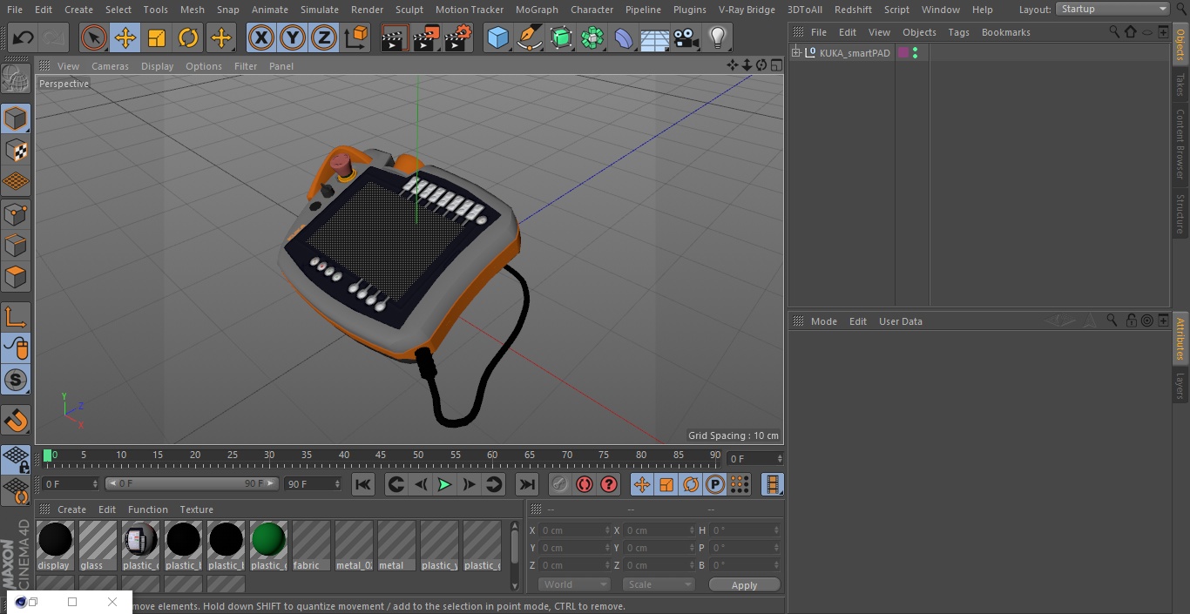Open the Layout dropdown showing Startup
1190x614 pixels.
click(1113, 9)
